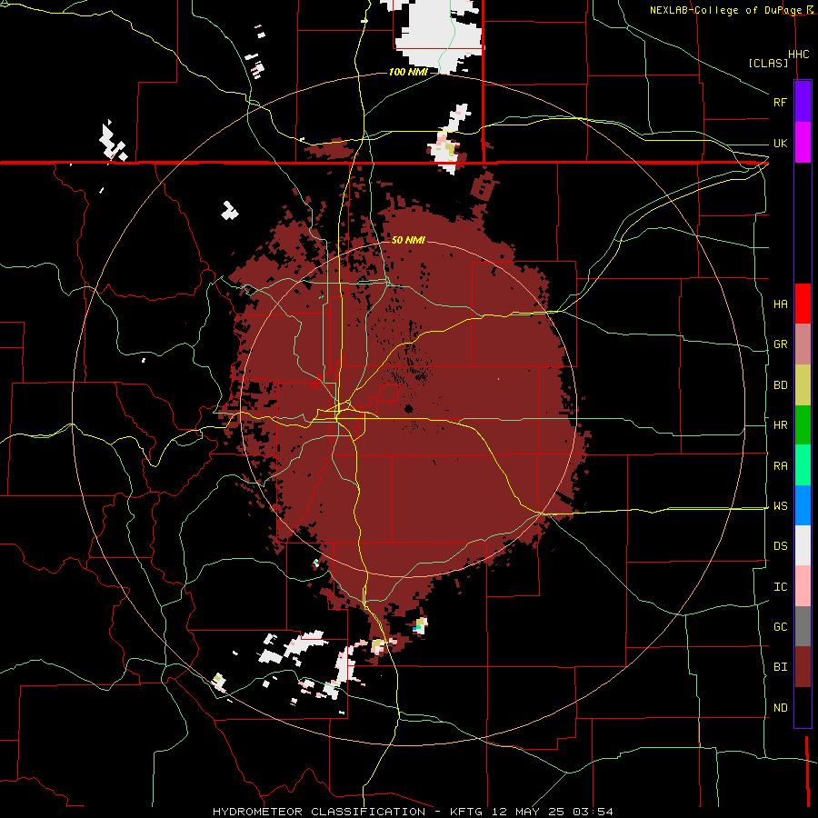Click the "RF" legend label
This screenshot has width=818, height=818.
pyautogui.click(x=780, y=102)
